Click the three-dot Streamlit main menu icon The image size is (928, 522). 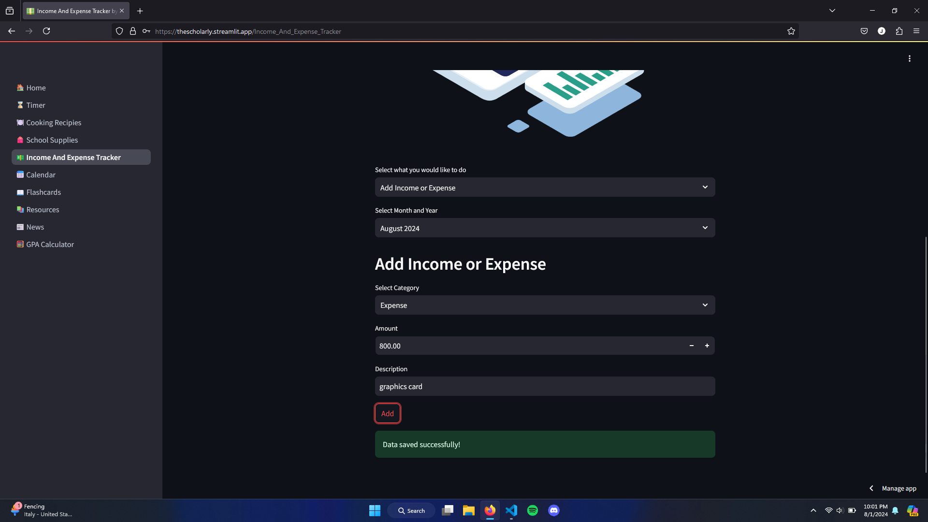click(909, 58)
